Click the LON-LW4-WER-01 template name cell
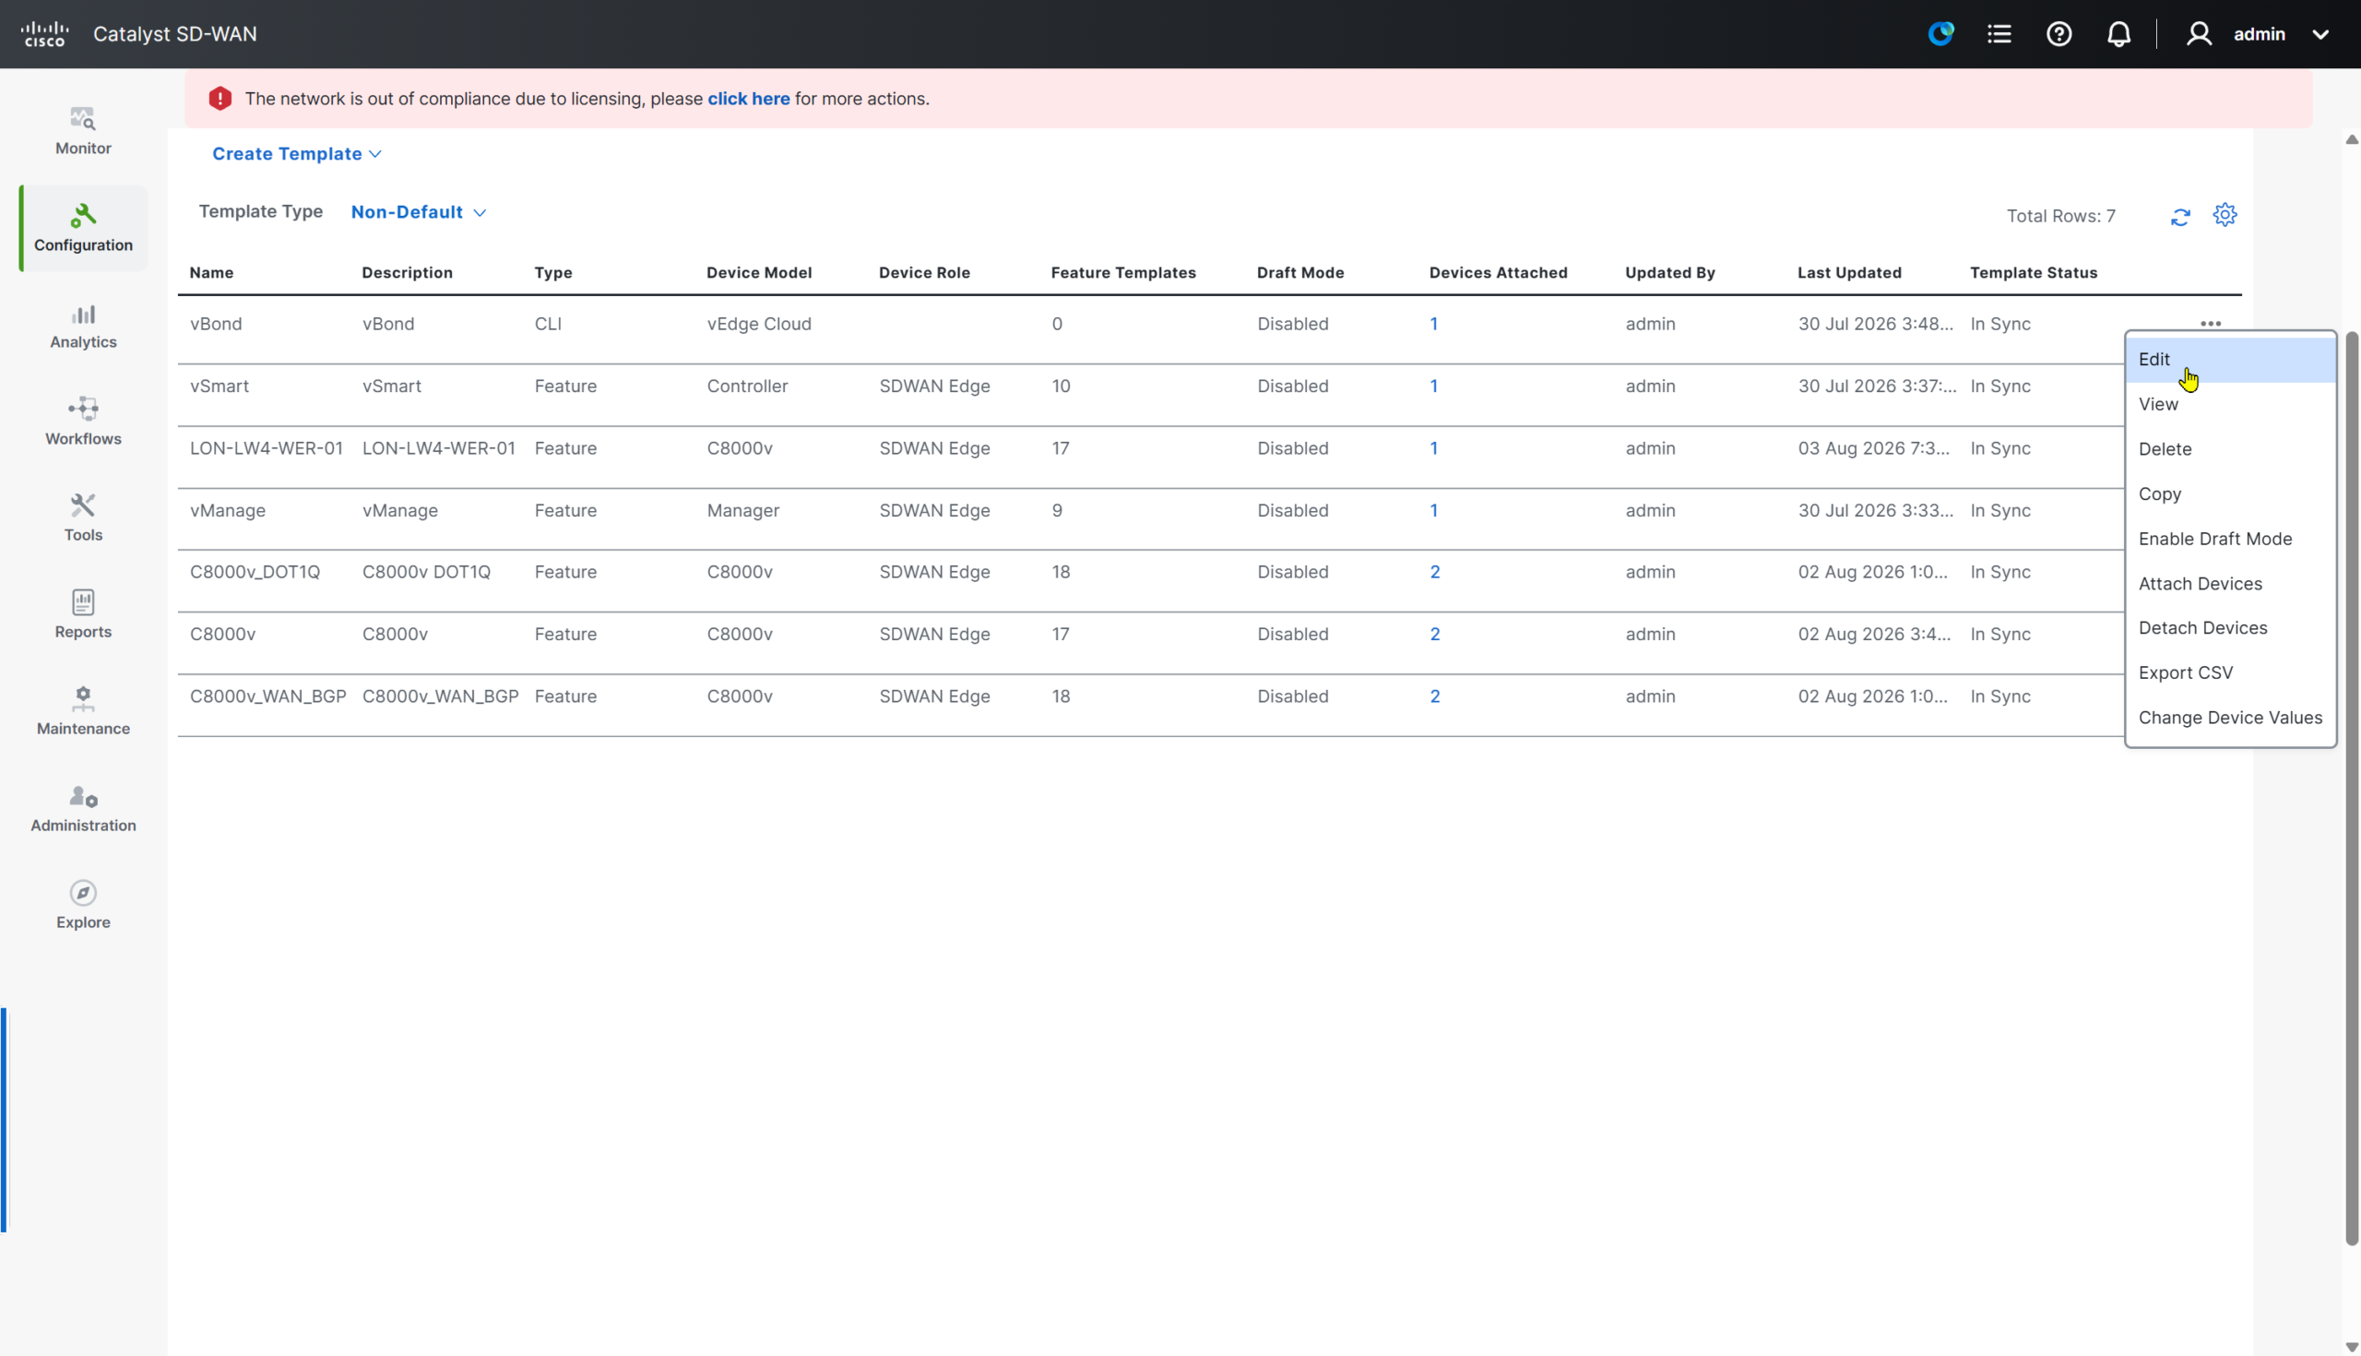Image resolution: width=2361 pixels, height=1356 pixels. (x=267, y=449)
